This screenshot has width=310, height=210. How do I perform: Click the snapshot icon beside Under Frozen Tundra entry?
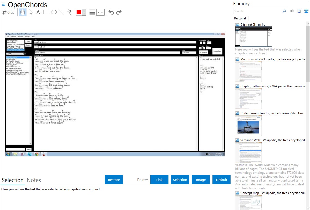tap(237, 113)
